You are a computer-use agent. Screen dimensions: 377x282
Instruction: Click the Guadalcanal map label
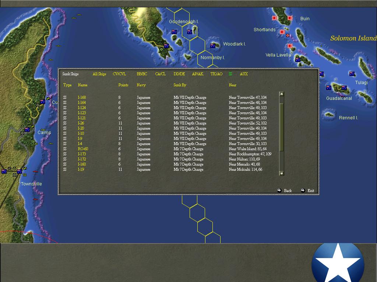click(x=339, y=98)
